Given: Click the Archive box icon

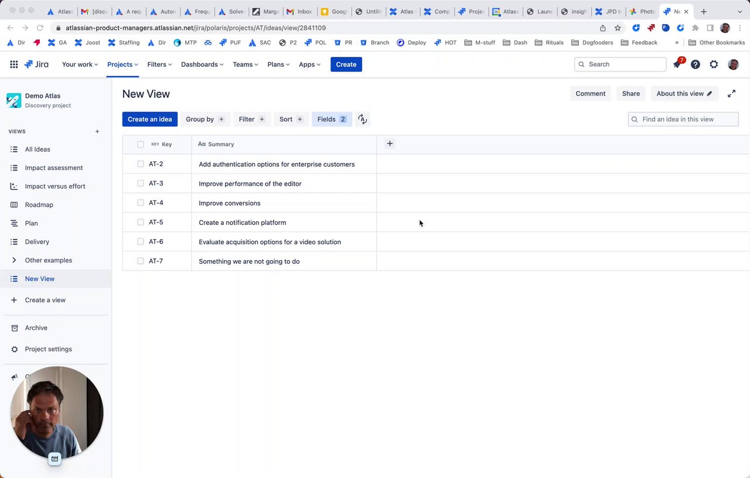Looking at the screenshot, I should click(x=14, y=328).
